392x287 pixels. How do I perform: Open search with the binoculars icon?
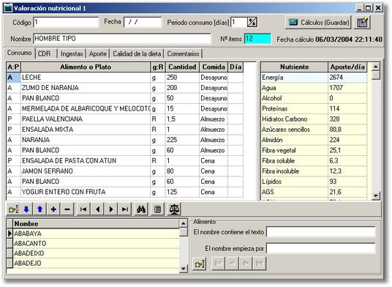click(141, 209)
